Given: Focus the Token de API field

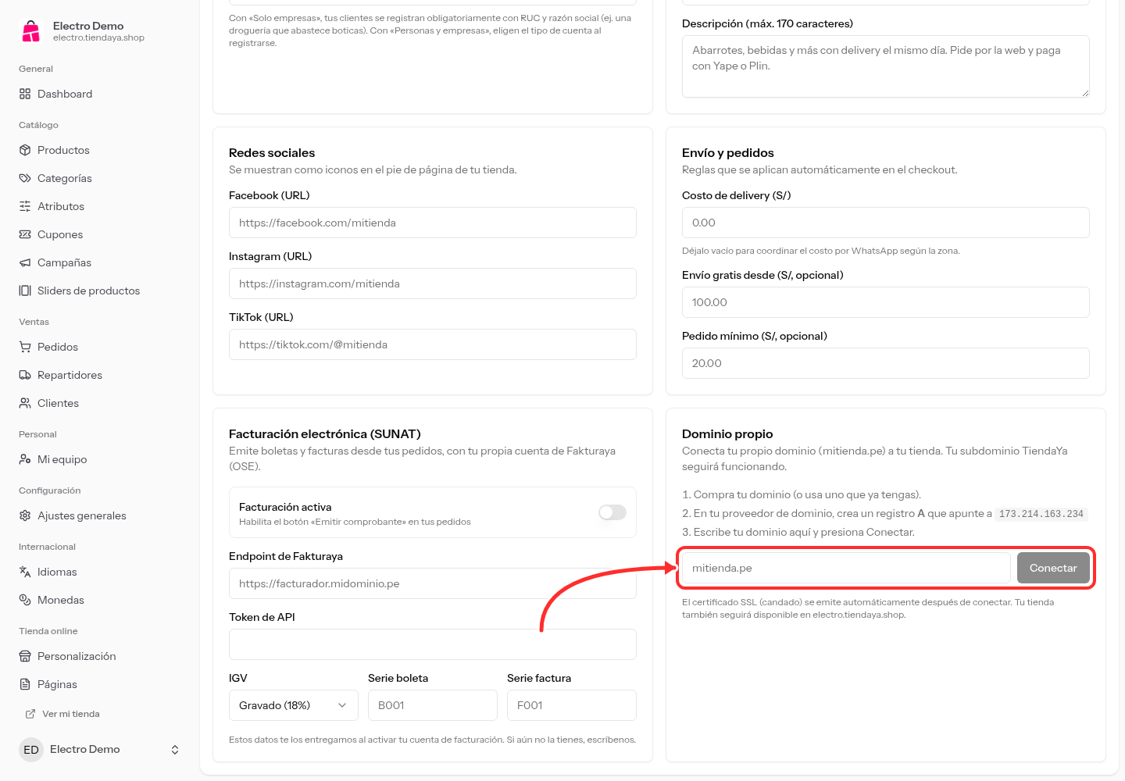Looking at the screenshot, I should pos(433,644).
